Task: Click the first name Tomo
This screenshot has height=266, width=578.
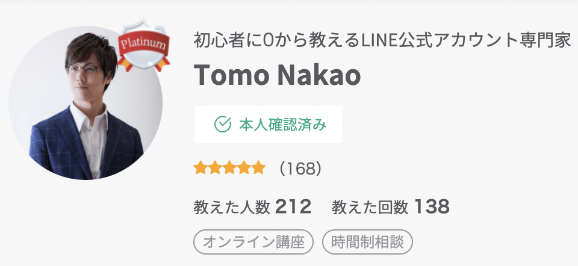Action: [231, 75]
